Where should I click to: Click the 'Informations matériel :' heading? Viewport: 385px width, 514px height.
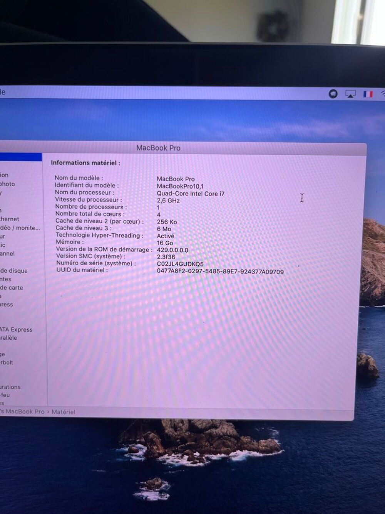[x=85, y=163]
